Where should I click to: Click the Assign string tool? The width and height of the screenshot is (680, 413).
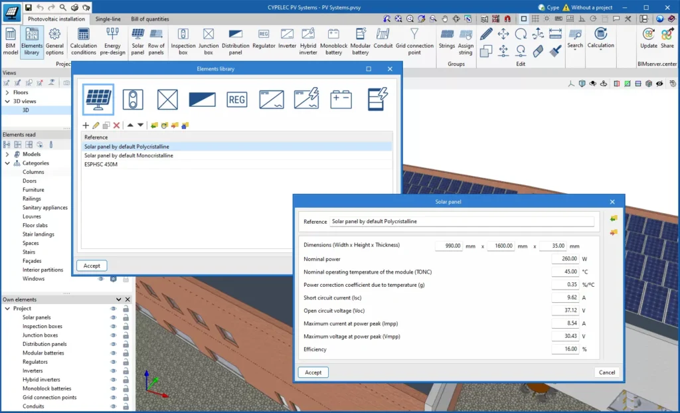[466, 41]
